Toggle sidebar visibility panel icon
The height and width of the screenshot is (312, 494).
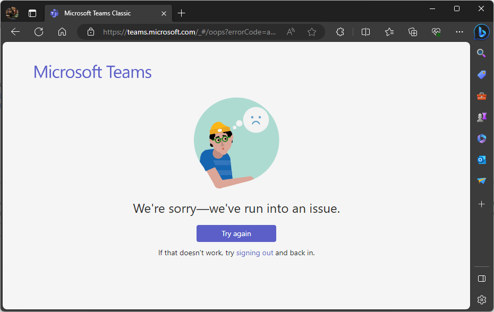(481, 279)
